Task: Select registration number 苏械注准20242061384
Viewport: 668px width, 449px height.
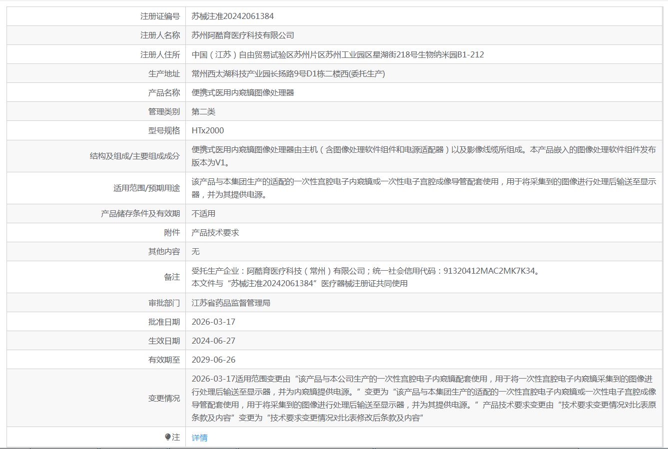Action: coord(233,16)
